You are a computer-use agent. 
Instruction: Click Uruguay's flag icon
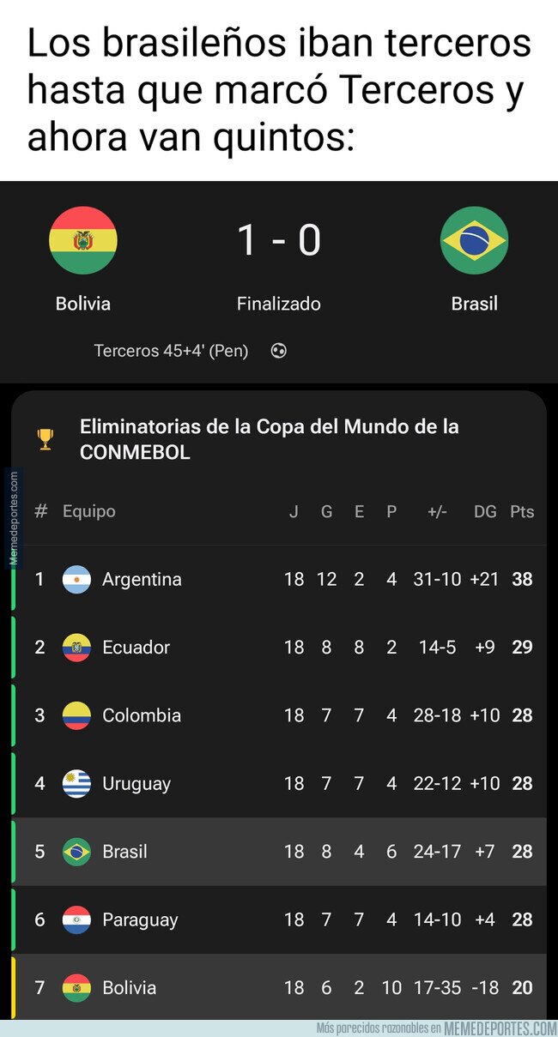(x=76, y=783)
